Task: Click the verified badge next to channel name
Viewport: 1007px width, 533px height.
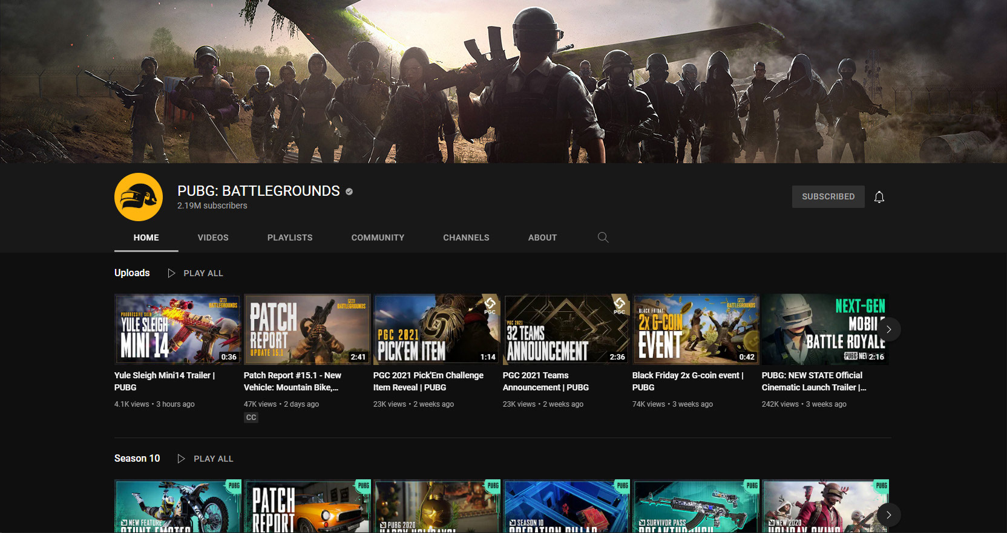Action: coord(349,192)
